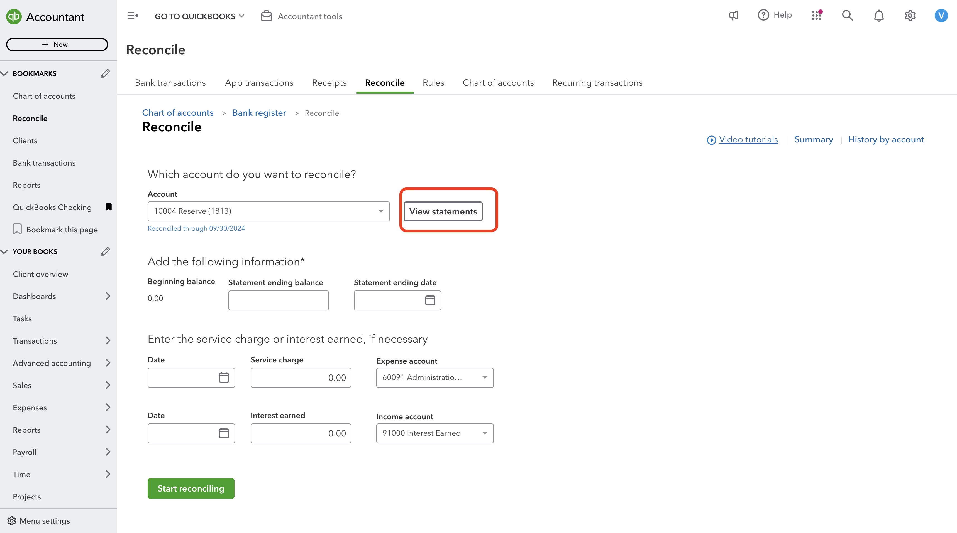Image resolution: width=957 pixels, height=533 pixels.
Task: Collapse the Bookmarks section
Action: 4,73
